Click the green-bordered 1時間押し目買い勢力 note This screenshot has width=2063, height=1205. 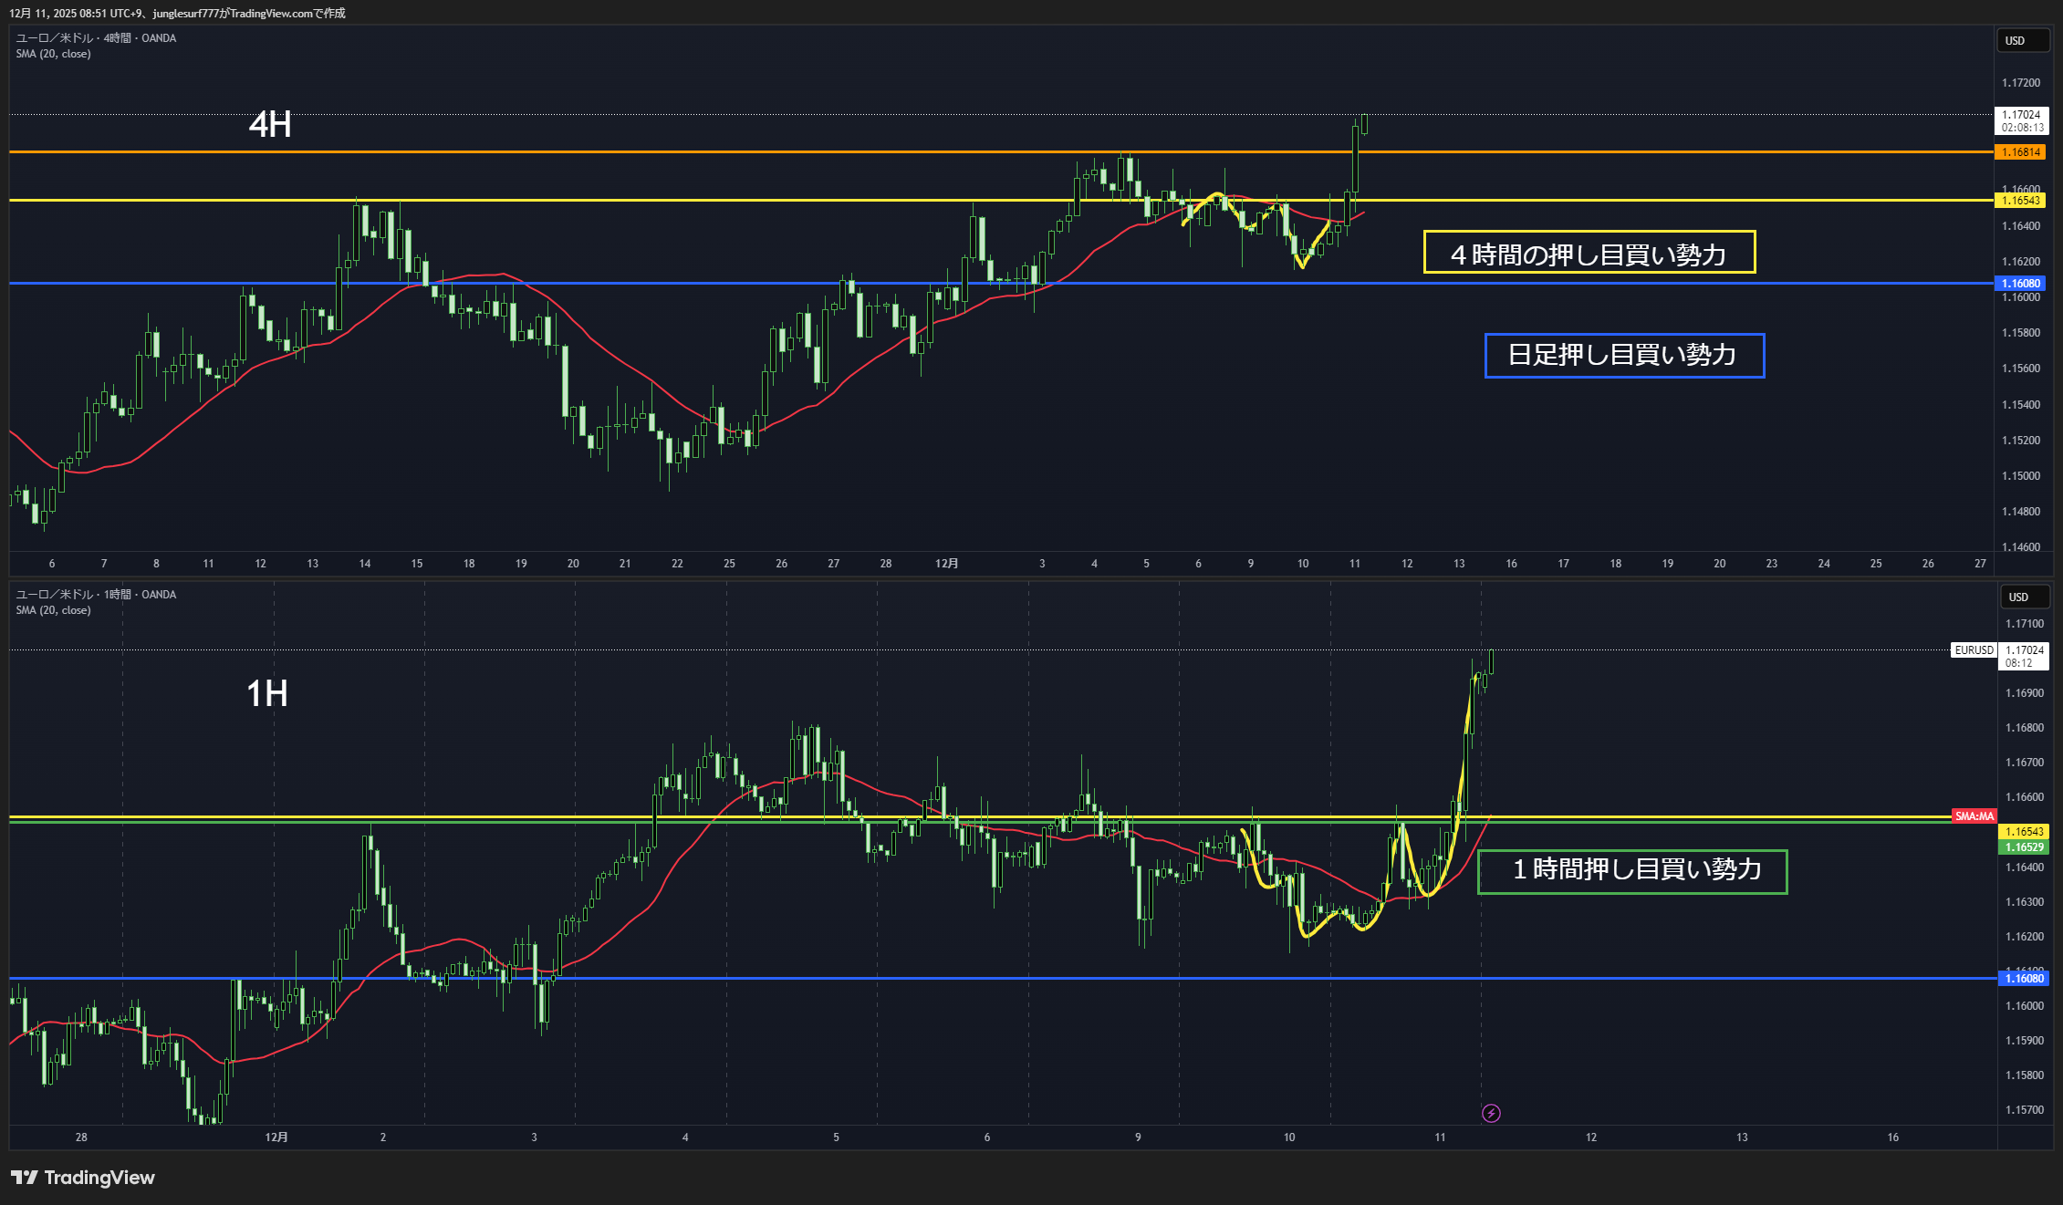click(x=1631, y=871)
